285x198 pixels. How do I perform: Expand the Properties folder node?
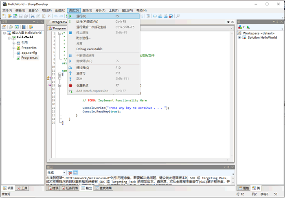pyautogui.click(x=14, y=48)
